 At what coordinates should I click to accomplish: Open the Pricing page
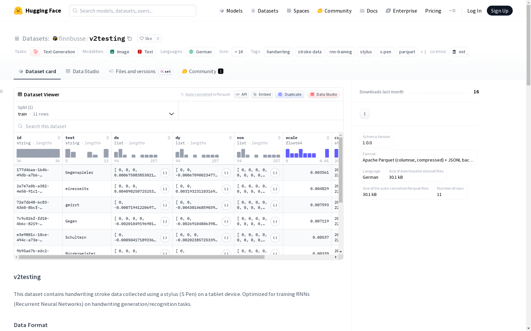(433, 11)
